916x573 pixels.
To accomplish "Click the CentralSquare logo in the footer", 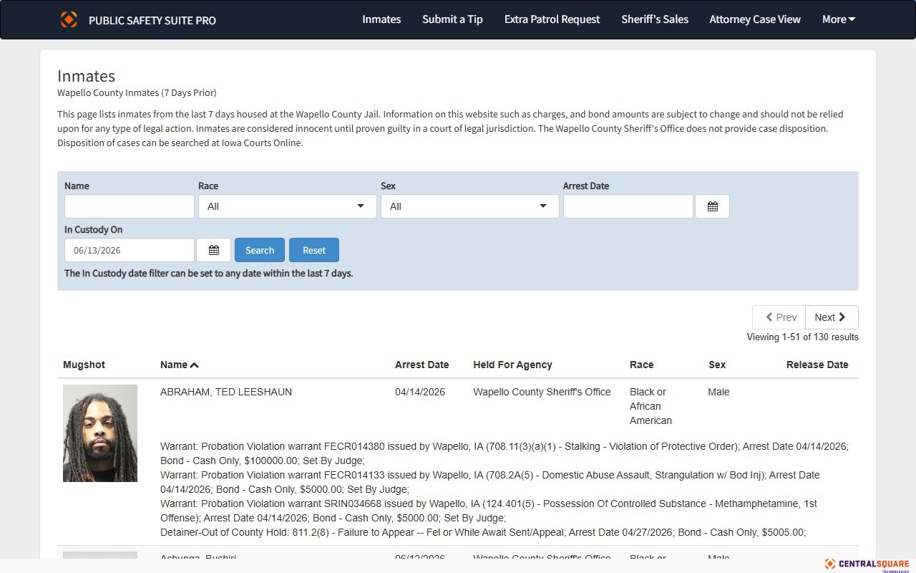I will [x=867, y=564].
